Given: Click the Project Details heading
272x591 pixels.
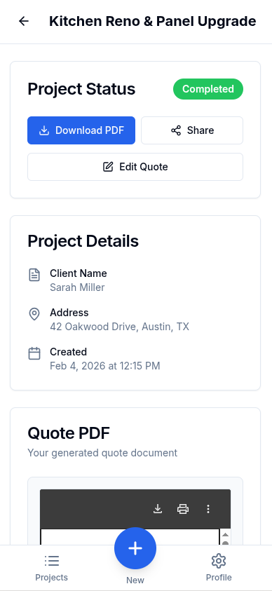Looking at the screenshot, I should tap(83, 241).
